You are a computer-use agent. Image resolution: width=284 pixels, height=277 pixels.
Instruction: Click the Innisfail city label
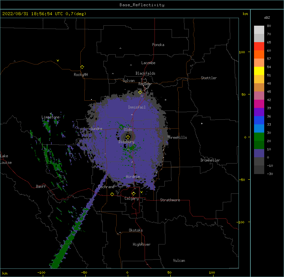click(137, 107)
